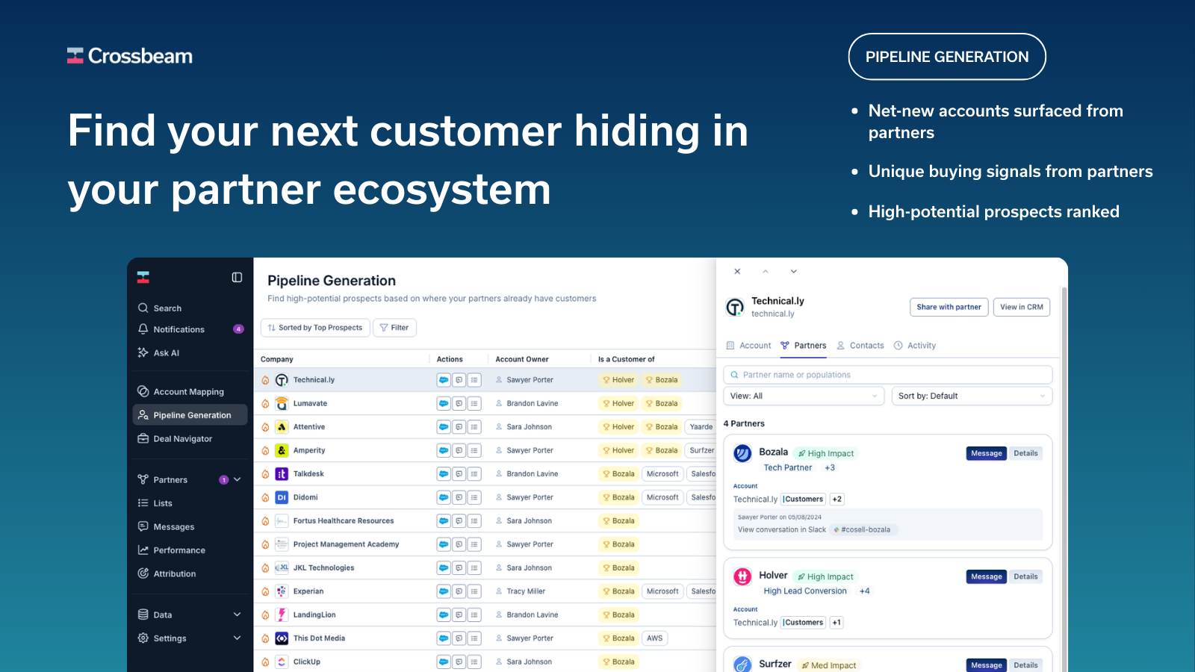Collapse the sidebar with the panel toggle icon
The width and height of the screenshot is (1195, 672).
pos(237,278)
